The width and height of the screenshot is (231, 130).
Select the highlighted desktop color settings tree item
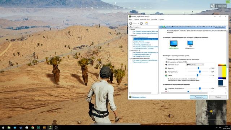click(x=146, y=39)
